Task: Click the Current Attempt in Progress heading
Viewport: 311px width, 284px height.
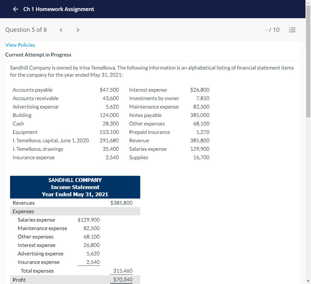Action: point(38,55)
